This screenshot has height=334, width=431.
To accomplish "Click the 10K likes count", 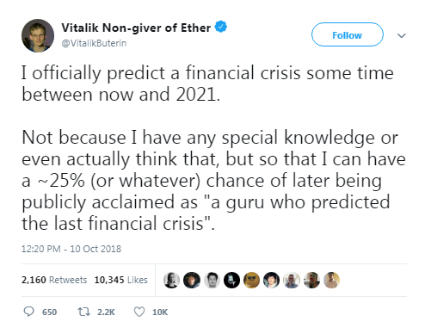I will pos(160,312).
